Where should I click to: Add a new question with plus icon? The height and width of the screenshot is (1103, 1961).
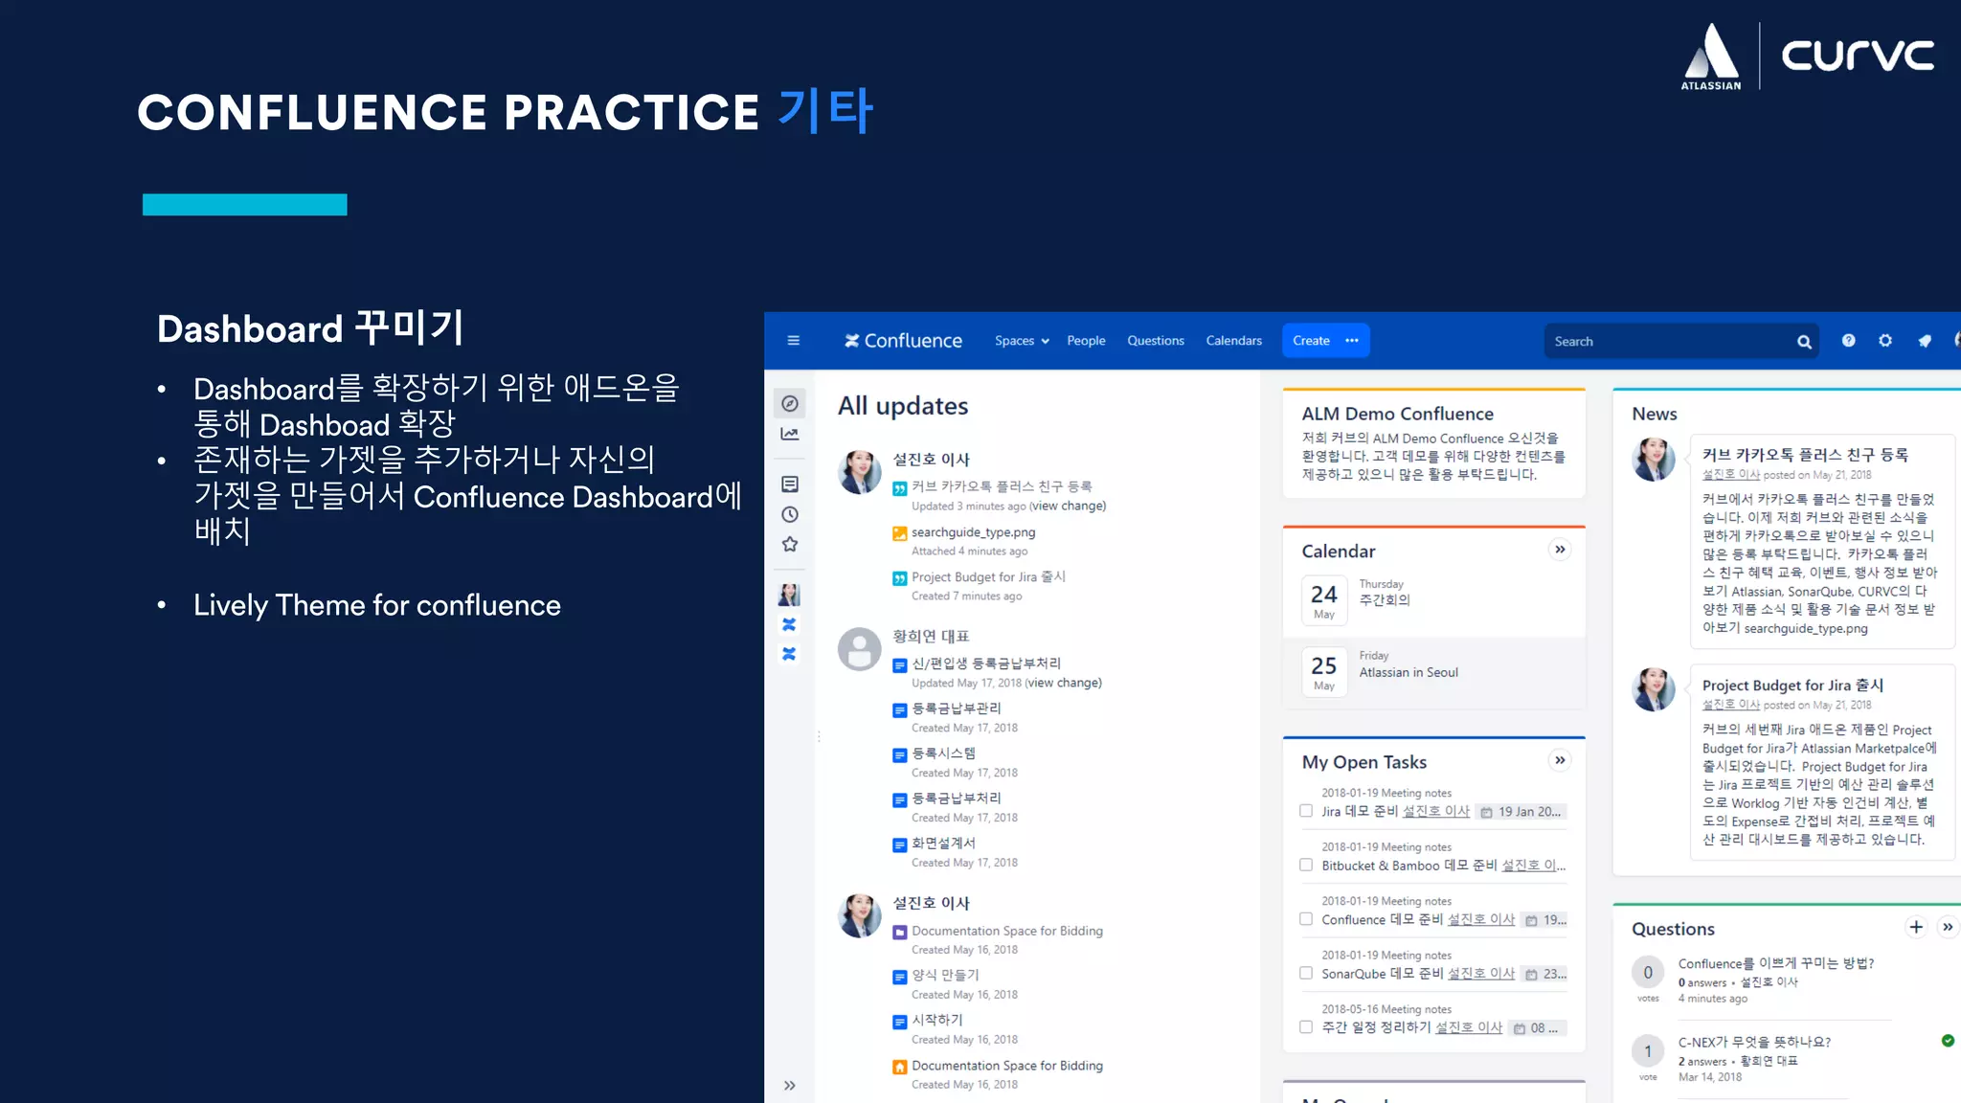click(1916, 927)
